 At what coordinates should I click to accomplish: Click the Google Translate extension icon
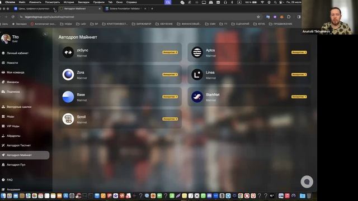point(268,17)
